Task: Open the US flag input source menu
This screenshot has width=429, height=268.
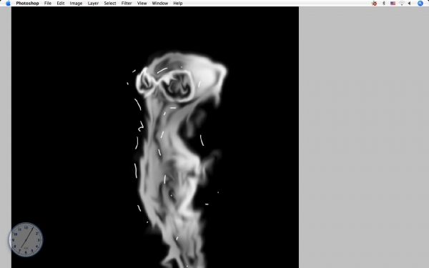Action: 393,4
